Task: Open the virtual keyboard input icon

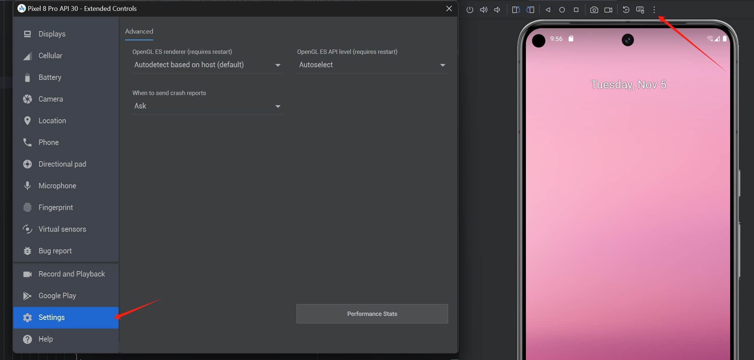Action: (x=640, y=10)
